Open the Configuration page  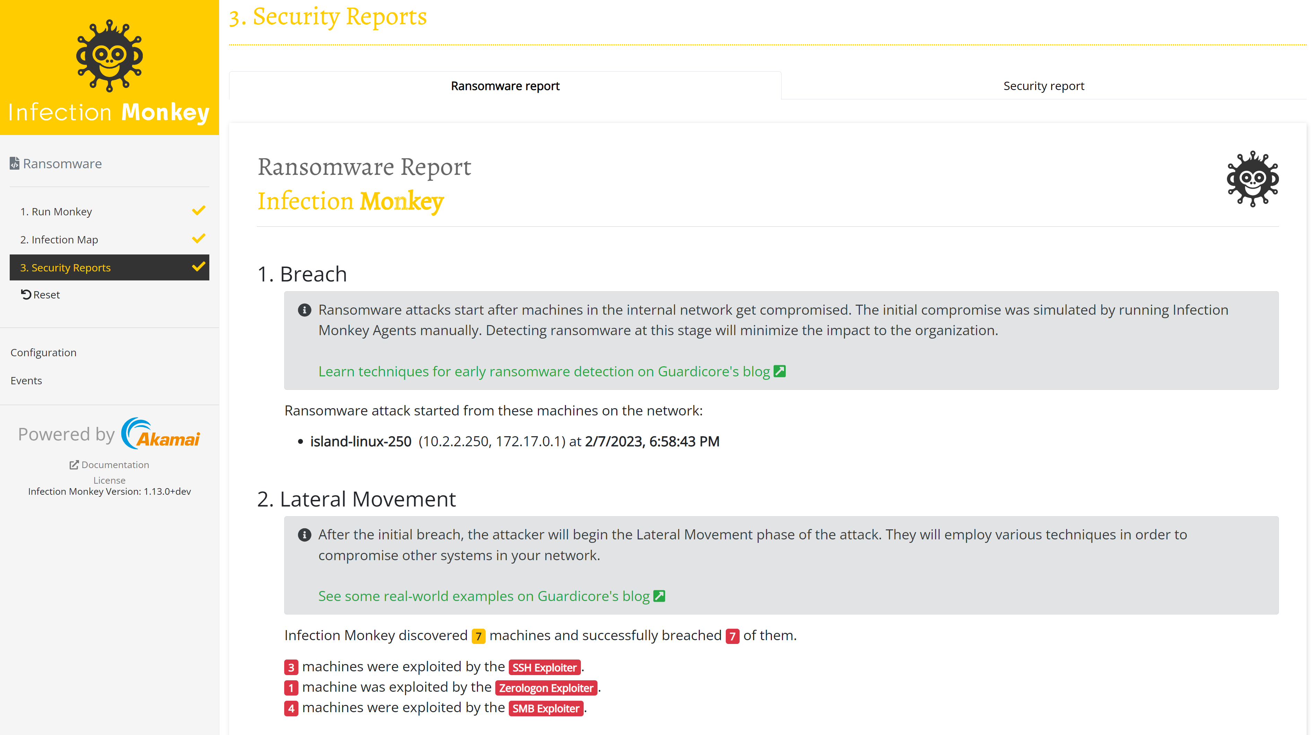43,352
